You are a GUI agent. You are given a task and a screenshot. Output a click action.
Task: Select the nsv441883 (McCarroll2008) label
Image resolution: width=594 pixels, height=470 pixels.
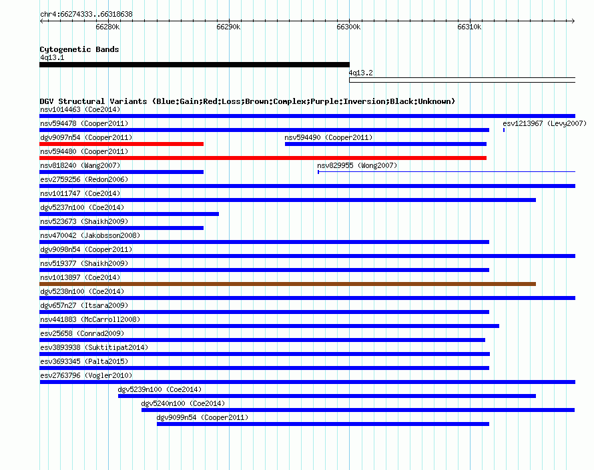click(x=90, y=319)
